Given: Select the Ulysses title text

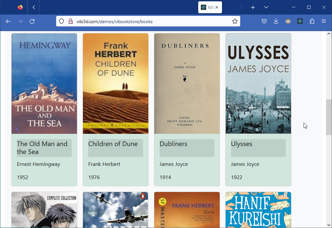Looking at the screenshot, I should tap(241, 144).
